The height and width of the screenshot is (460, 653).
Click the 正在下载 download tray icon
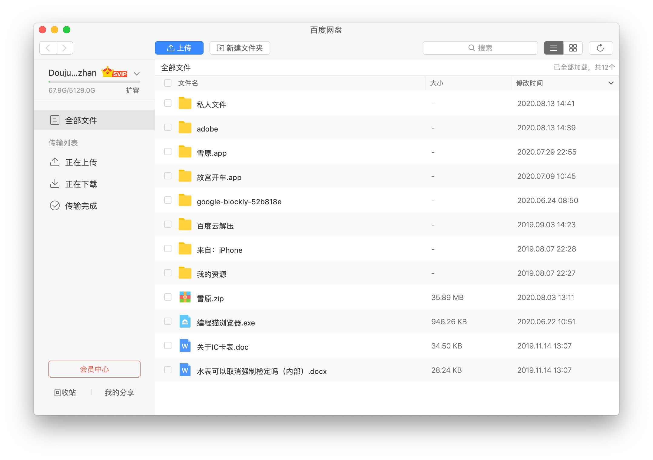pos(55,184)
